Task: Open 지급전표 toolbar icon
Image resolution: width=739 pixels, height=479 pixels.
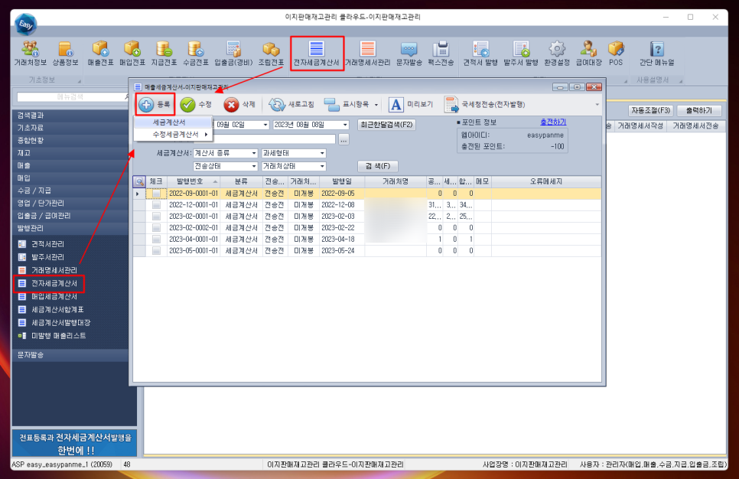Action: click(x=164, y=54)
